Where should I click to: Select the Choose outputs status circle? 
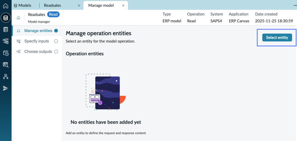point(56,51)
